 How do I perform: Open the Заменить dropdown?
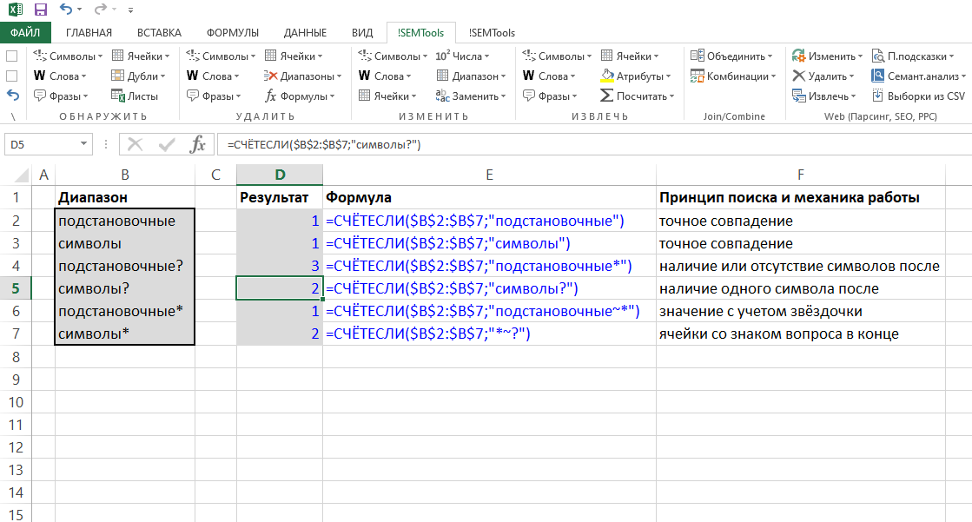coord(471,96)
